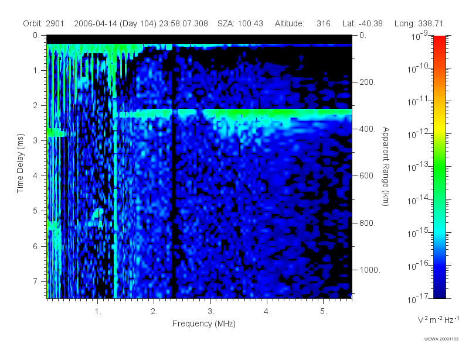Select the date '2006-04-14 (Day 104)' text
The height and width of the screenshot is (351, 469).
click(x=115, y=23)
